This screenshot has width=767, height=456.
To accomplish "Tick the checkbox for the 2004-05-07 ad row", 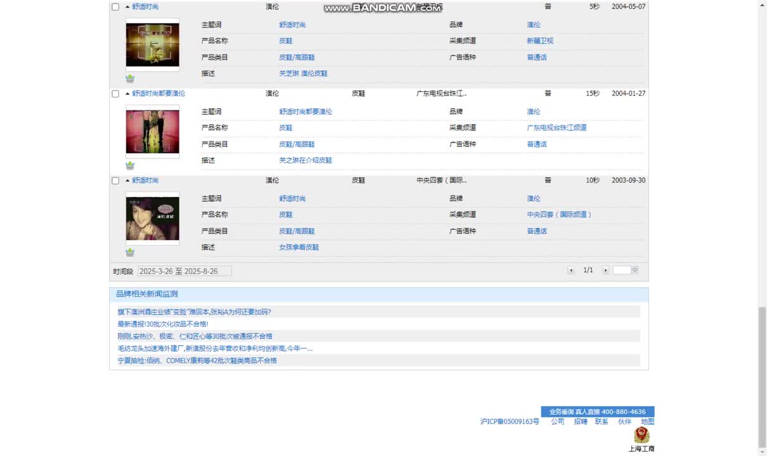I will 115,7.
